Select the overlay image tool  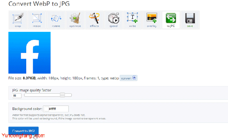[x=152, y=20]
